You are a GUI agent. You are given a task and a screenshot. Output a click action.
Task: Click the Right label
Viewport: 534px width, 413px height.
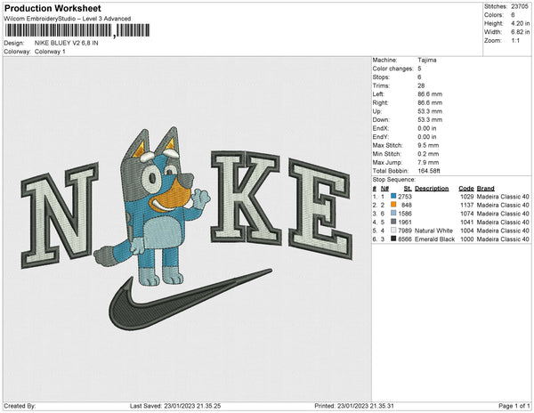(x=380, y=102)
